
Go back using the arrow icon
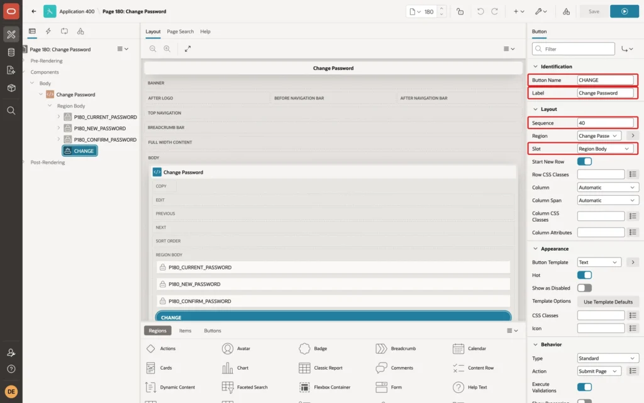[x=34, y=11]
